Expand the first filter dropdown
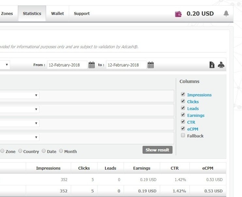 [x=36, y=95]
